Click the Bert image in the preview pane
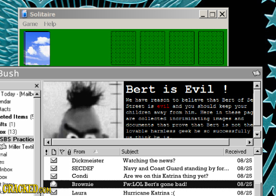 click(x=83, y=109)
